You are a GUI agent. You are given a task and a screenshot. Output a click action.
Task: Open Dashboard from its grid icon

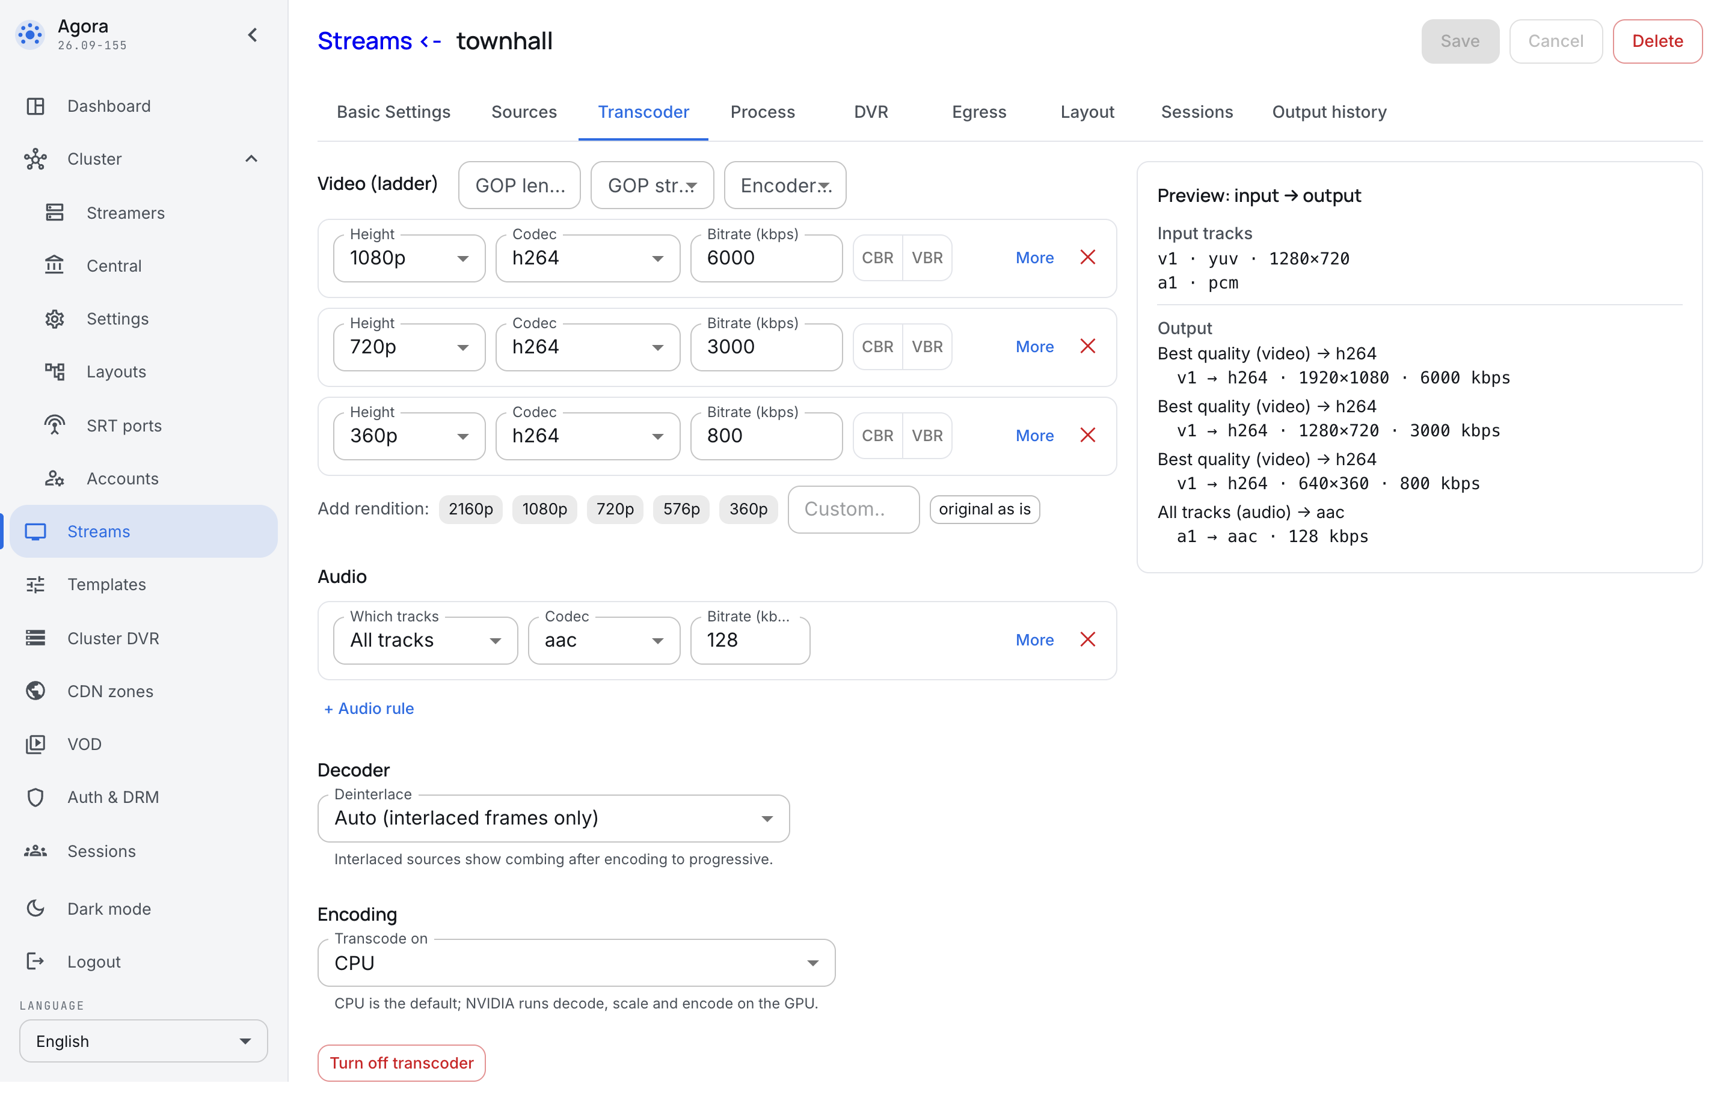pyautogui.click(x=35, y=106)
